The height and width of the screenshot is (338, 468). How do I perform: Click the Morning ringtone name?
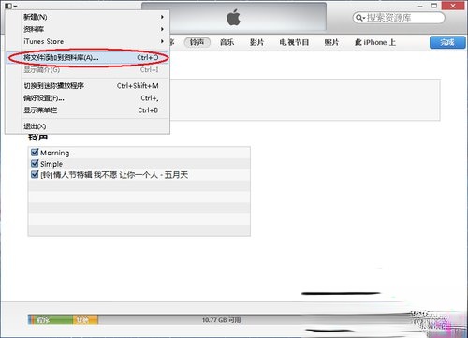coord(55,153)
